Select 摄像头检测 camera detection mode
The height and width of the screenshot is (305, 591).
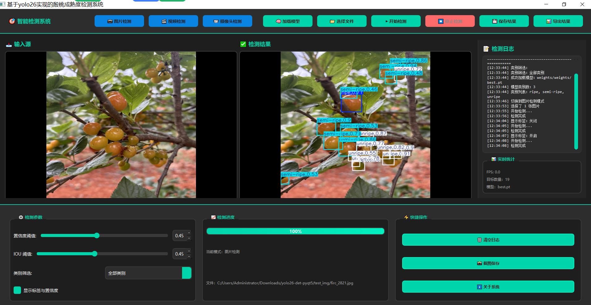point(227,21)
